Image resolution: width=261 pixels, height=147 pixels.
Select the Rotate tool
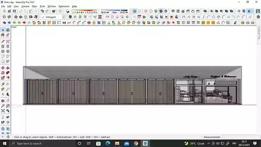click(x=3, y=73)
